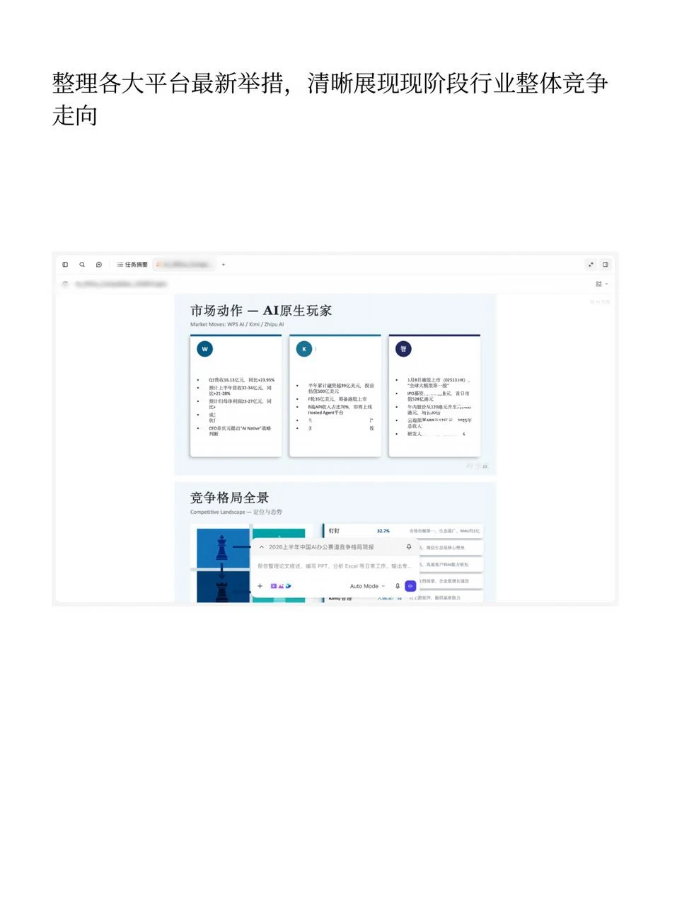Click the collapse arrows icon at top right

(591, 265)
